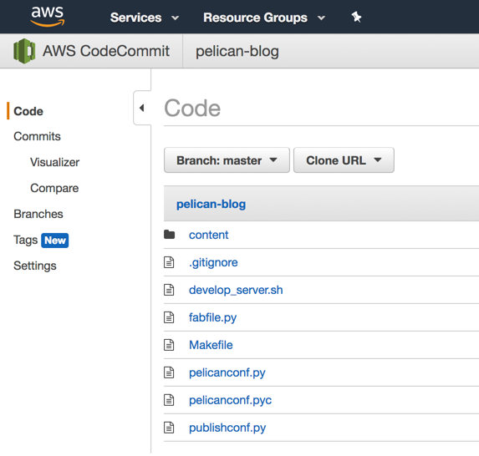
Task: Open the fabfile.py file
Action: [212, 317]
